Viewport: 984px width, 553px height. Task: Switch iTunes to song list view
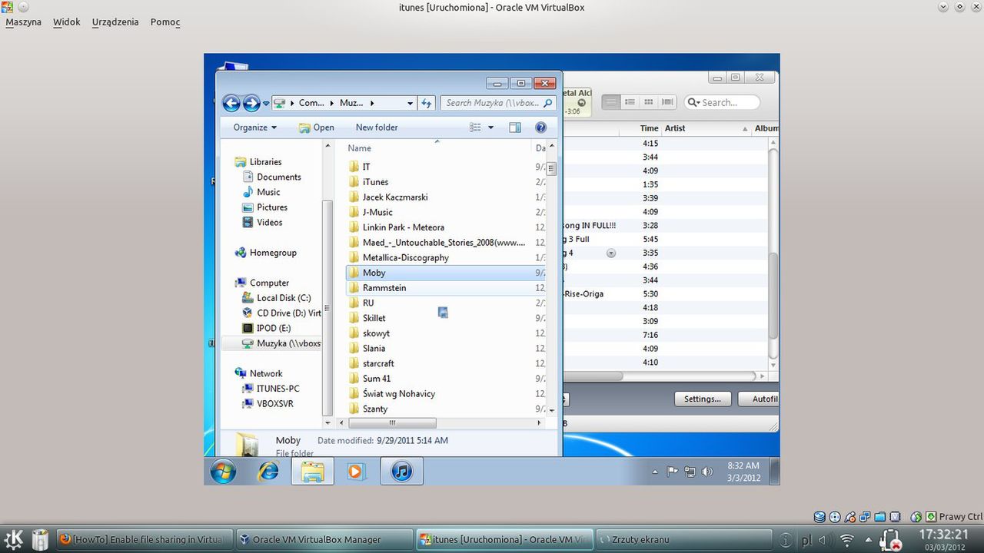click(611, 102)
